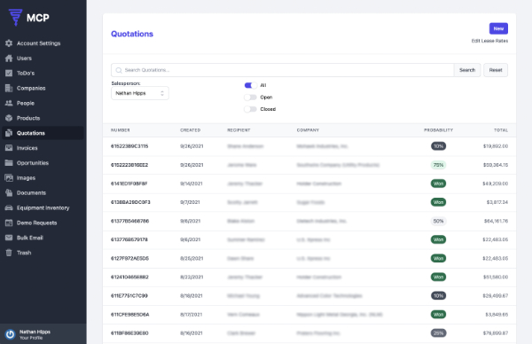532x344 pixels.
Task: Click the Bulk Email envelope icon
Action: pos(9,238)
